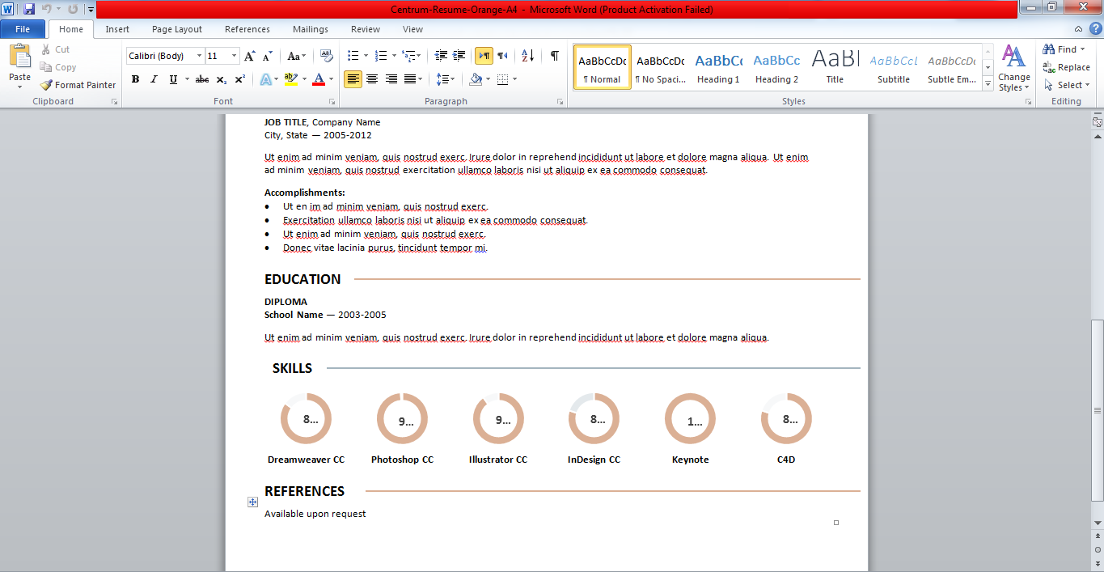Click the Replace icon
Viewport: 1104px width, 572px height.
[1049, 67]
